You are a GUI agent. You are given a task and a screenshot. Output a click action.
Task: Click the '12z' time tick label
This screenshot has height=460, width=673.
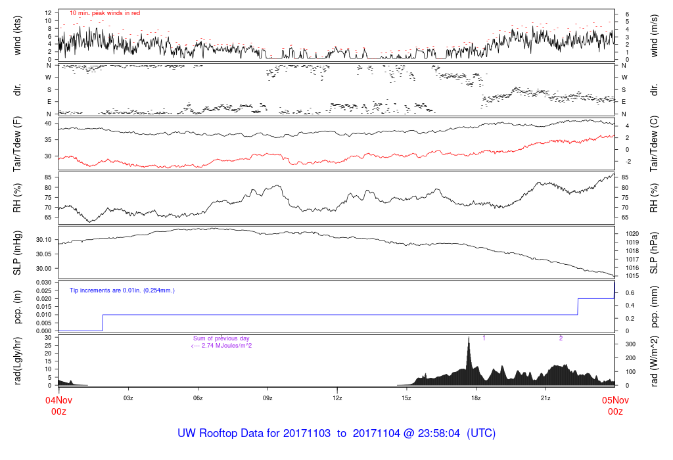pos(337,398)
